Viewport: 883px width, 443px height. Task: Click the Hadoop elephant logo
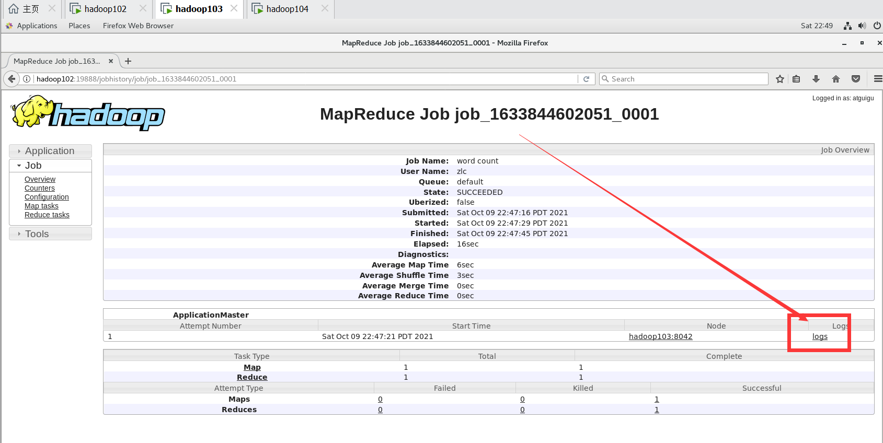(x=88, y=112)
